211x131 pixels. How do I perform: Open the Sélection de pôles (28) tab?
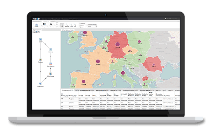[x=102, y=90]
